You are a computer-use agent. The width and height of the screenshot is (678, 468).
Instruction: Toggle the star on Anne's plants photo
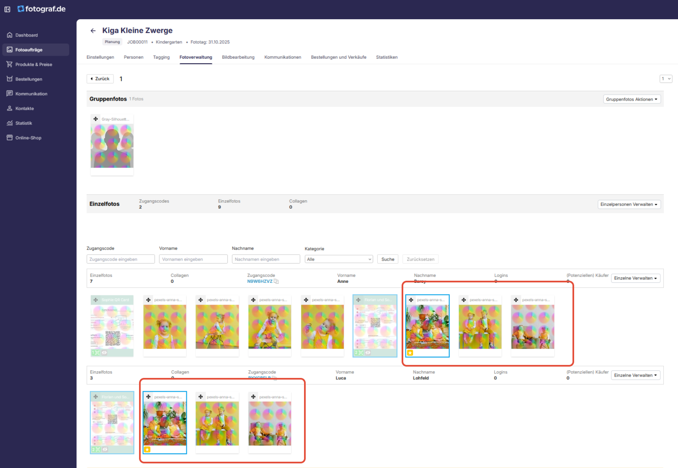410,353
